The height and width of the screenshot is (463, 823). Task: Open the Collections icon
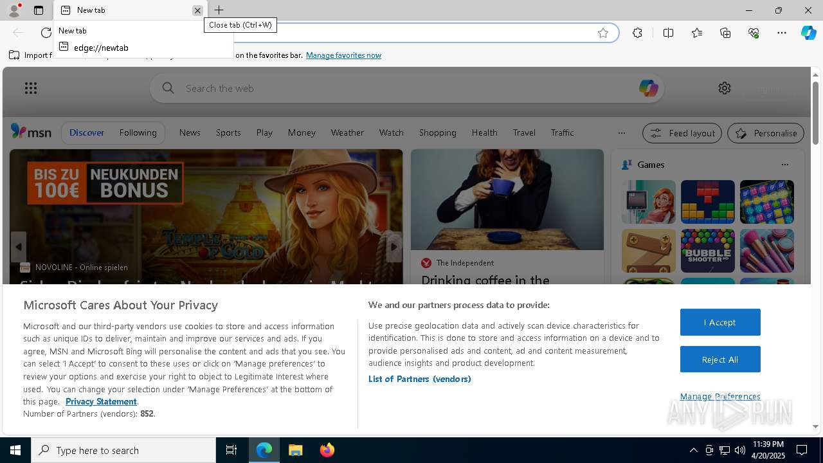725,33
